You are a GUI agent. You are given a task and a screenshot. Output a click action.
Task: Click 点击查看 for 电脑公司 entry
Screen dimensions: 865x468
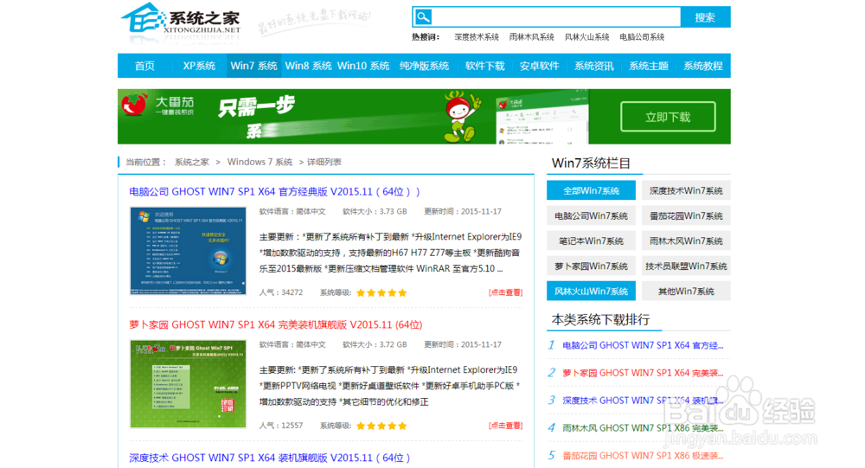[x=505, y=292]
